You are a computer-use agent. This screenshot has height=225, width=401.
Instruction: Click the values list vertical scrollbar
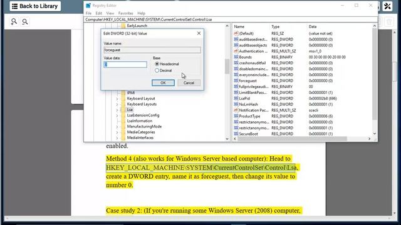coord(375,74)
